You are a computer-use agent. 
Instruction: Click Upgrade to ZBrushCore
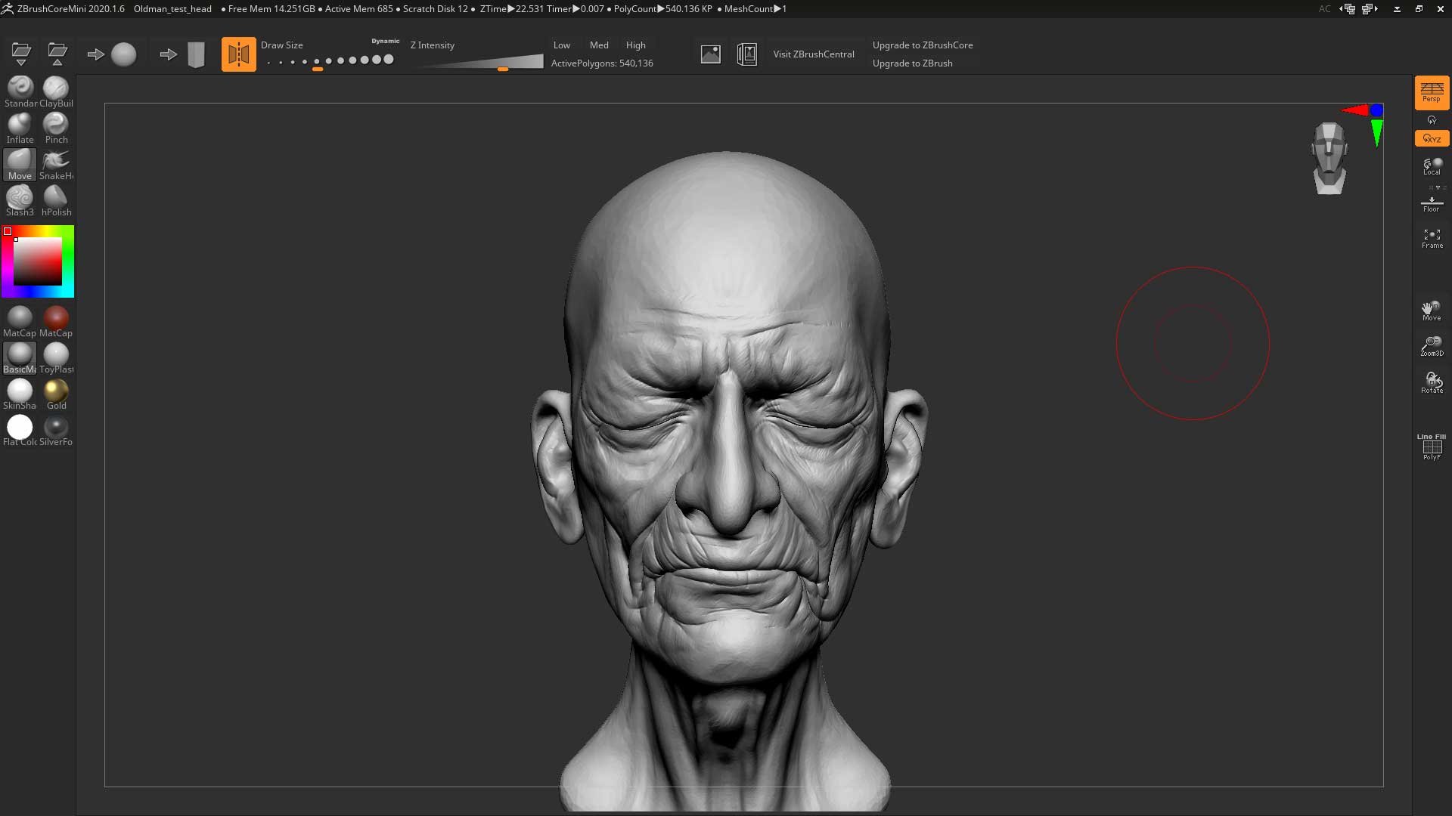pyautogui.click(x=923, y=45)
